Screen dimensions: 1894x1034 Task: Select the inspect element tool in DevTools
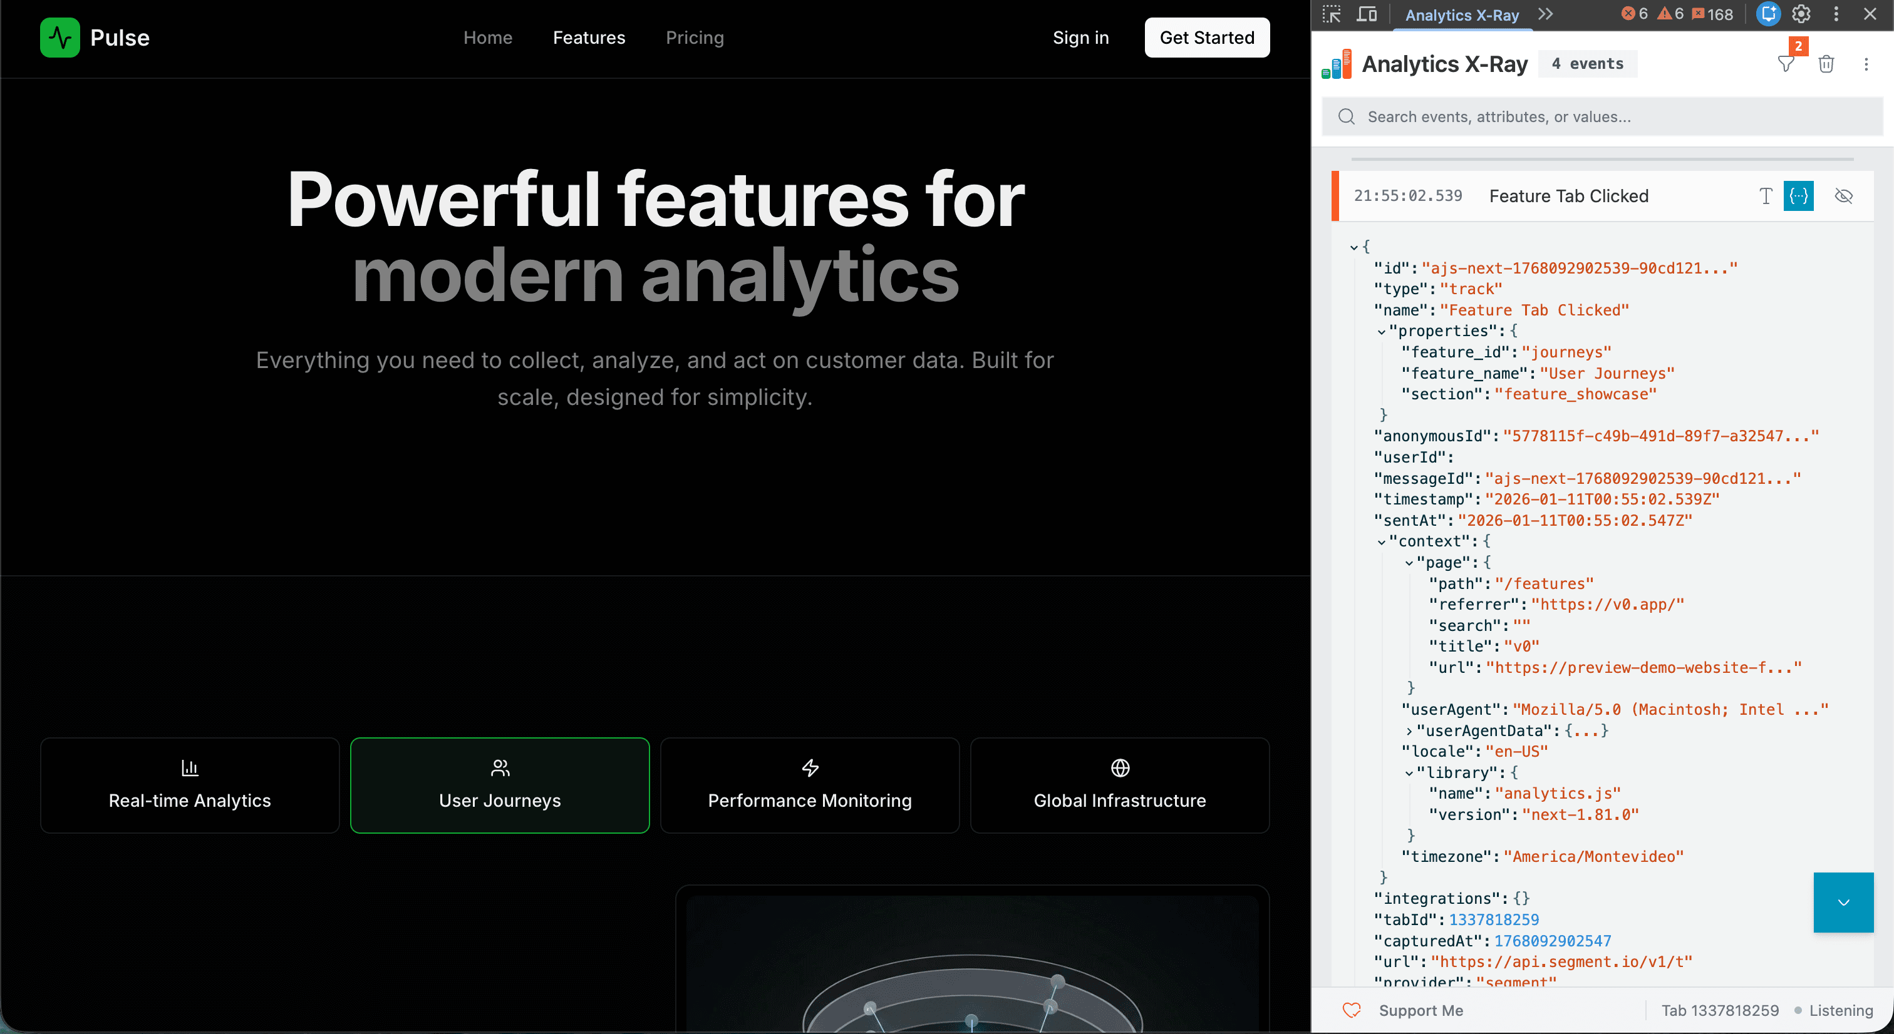(x=1332, y=14)
